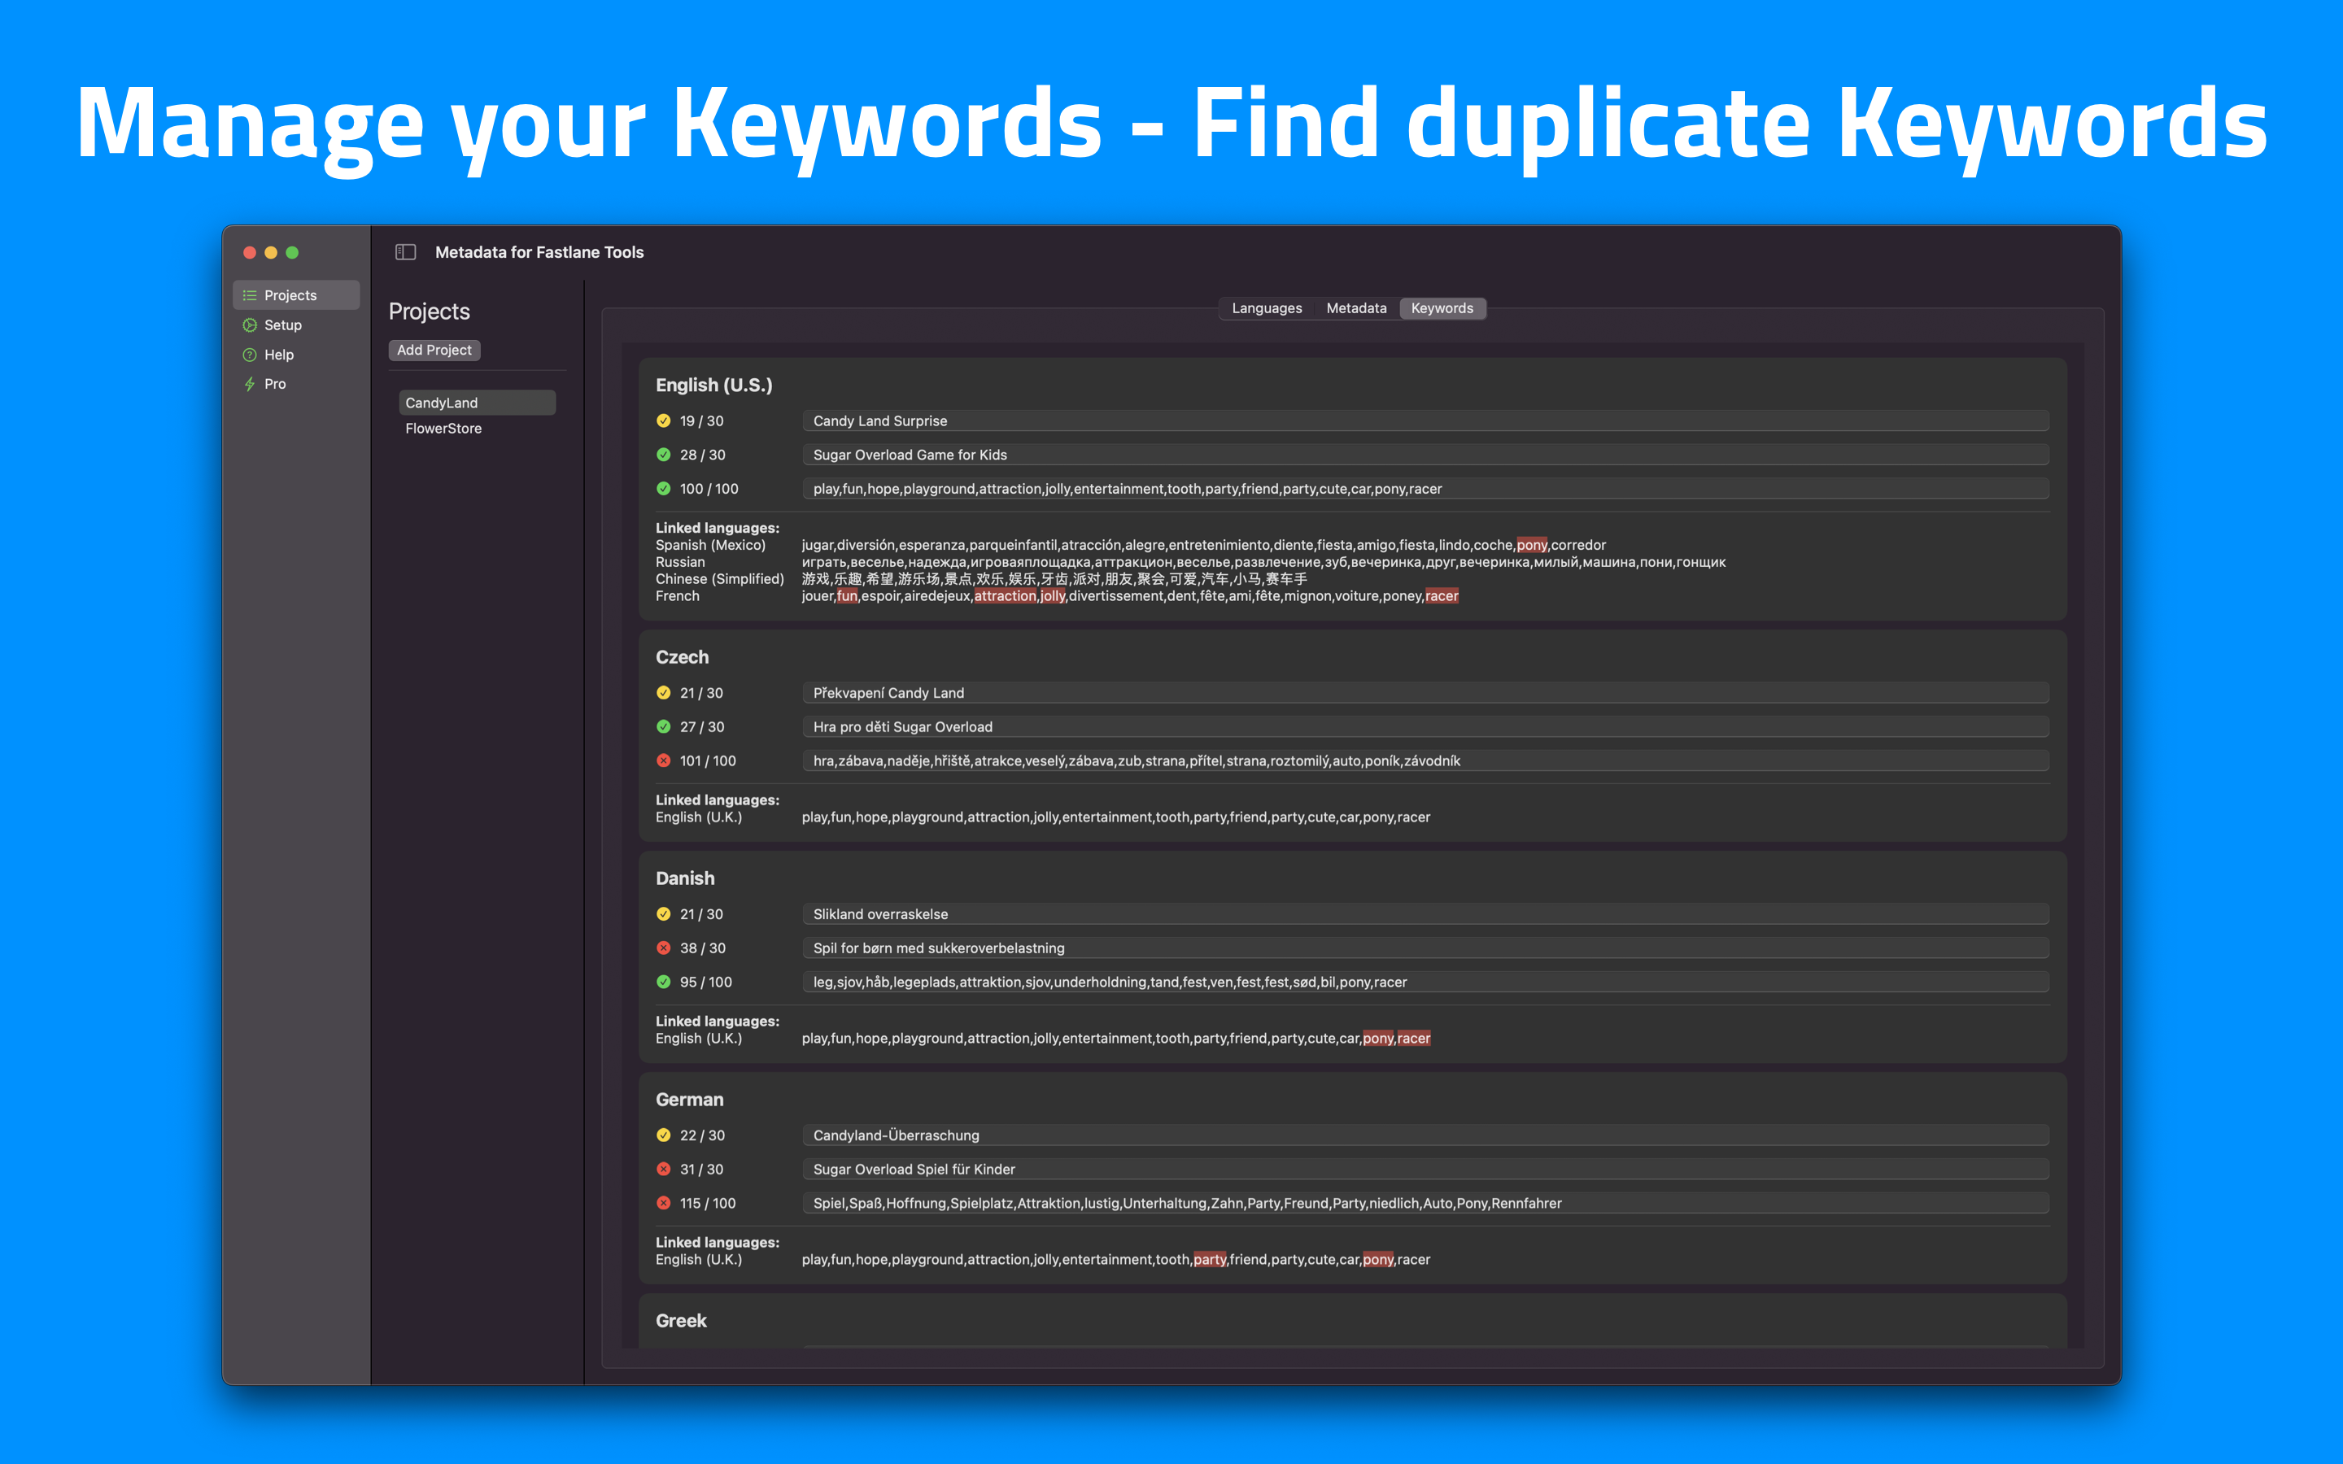Click the Pro lightning bolt icon
The width and height of the screenshot is (2343, 1464).
[250, 385]
